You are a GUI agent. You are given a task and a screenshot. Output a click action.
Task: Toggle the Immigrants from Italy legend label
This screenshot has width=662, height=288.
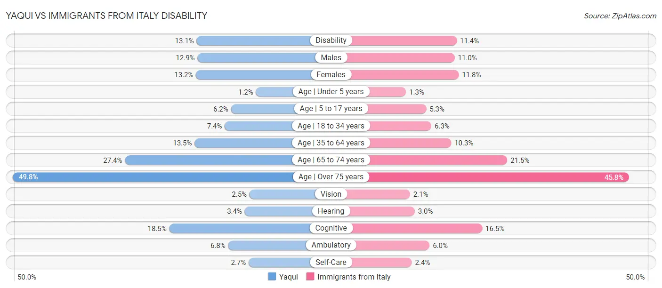(354, 277)
